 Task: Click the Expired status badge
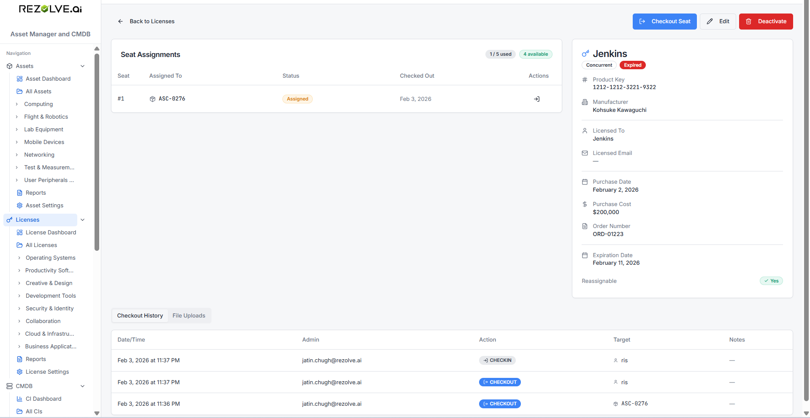click(632, 65)
